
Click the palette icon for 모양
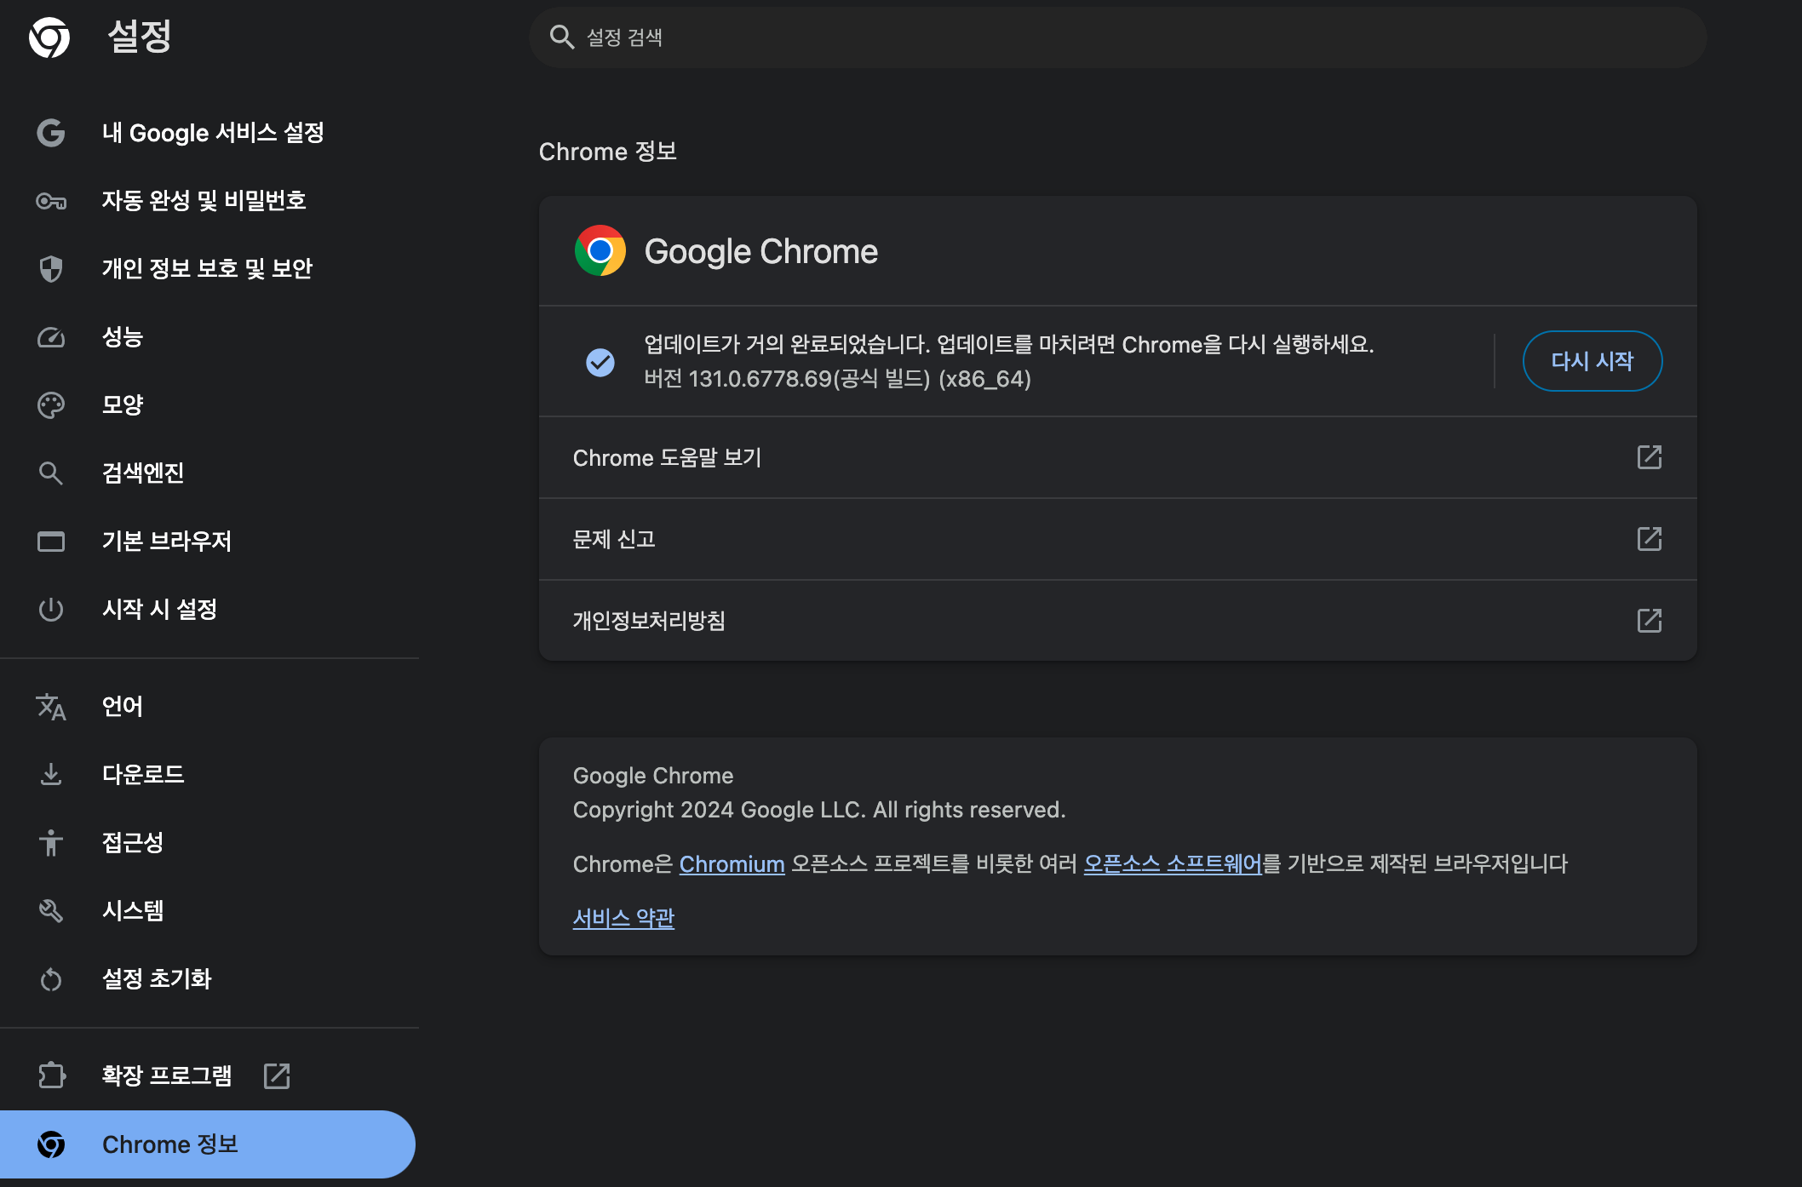[51, 405]
